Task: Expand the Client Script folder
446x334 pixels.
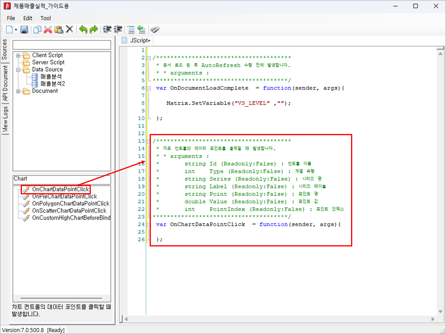Action: (18, 55)
